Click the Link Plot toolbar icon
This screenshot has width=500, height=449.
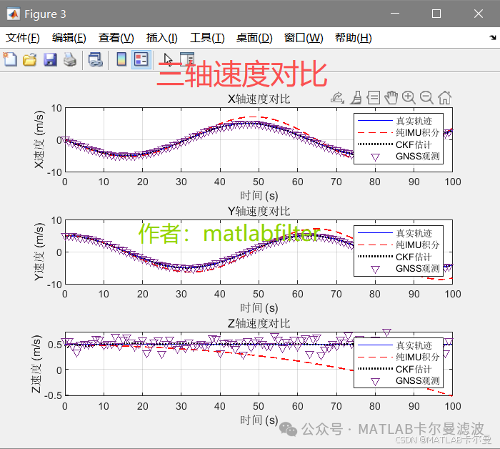(95, 59)
